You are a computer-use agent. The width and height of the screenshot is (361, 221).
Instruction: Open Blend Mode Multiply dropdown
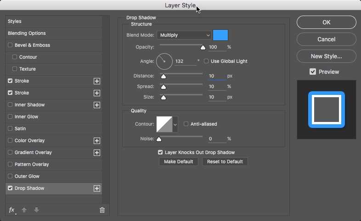pyautogui.click(x=184, y=35)
